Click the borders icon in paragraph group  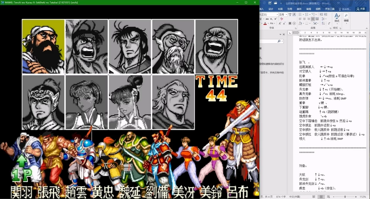coord(306,23)
